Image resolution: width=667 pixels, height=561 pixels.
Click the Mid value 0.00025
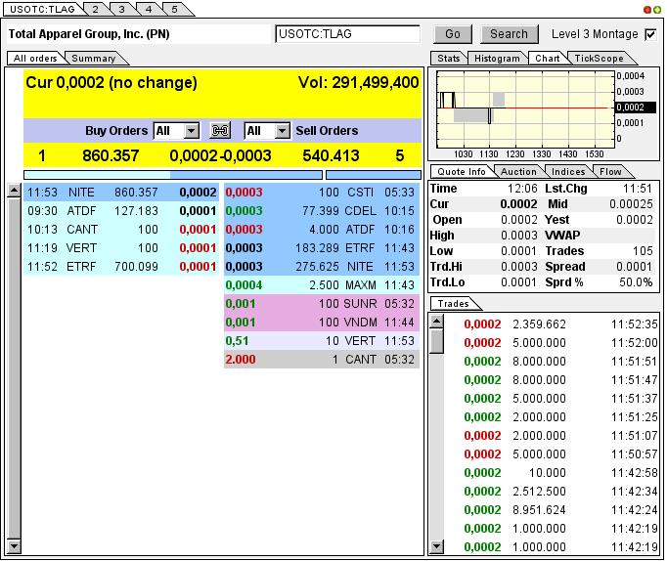click(x=631, y=204)
